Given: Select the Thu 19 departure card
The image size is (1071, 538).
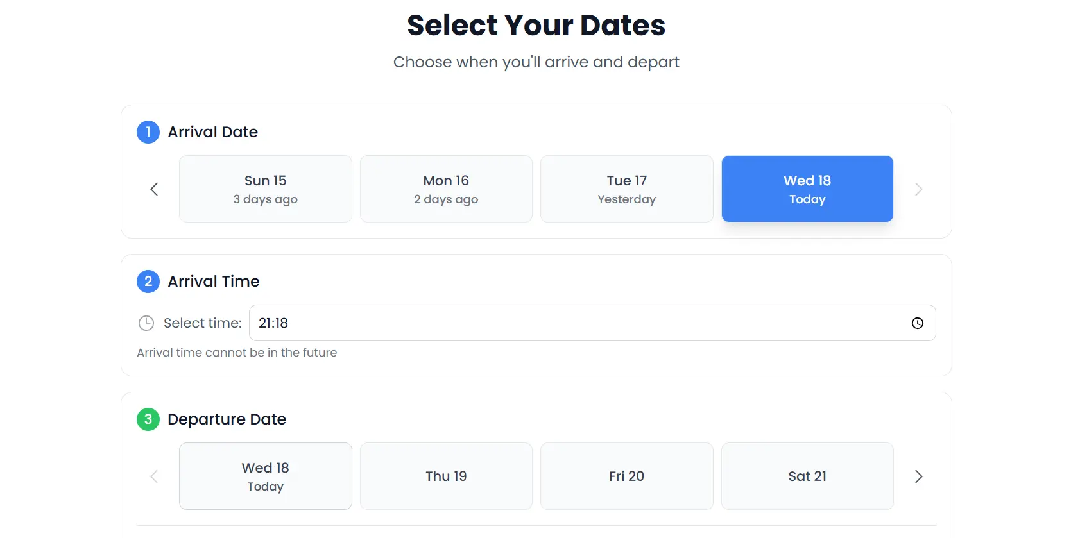Looking at the screenshot, I should [445, 476].
